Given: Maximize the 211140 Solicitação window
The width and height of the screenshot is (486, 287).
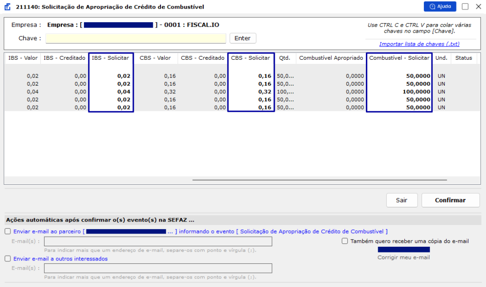Looking at the screenshot, I should click(x=465, y=7).
